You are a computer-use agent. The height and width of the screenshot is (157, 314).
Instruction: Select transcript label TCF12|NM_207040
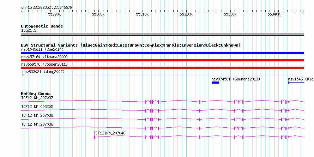click(x=110, y=133)
